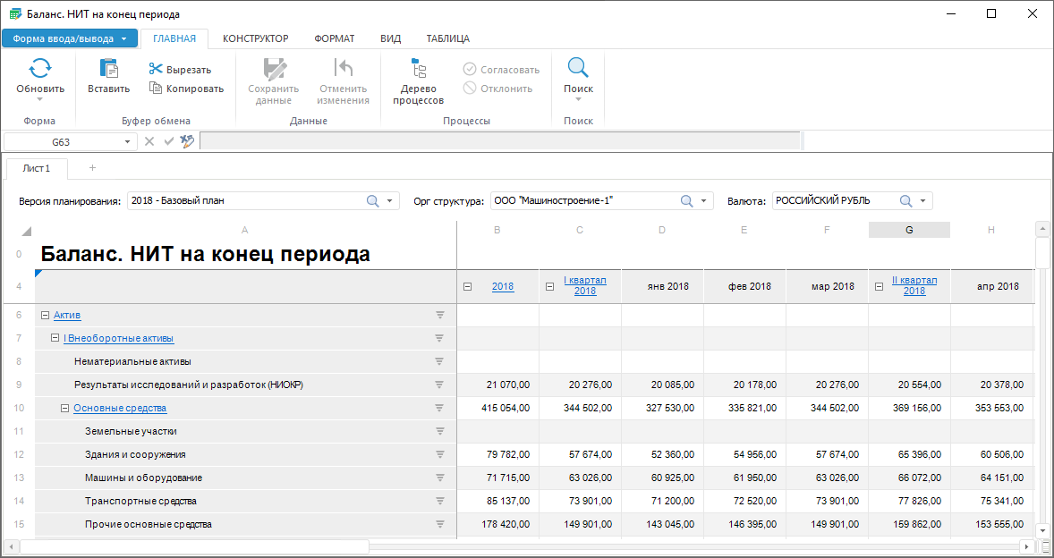Click the horizontal scrollbar at the bottom
This screenshot has height=558, width=1054.
pos(194,546)
